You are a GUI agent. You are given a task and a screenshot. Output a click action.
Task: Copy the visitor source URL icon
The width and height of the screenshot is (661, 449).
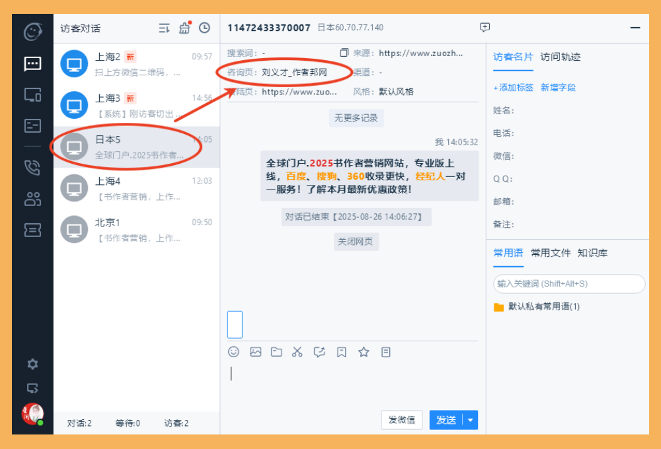tap(344, 53)
